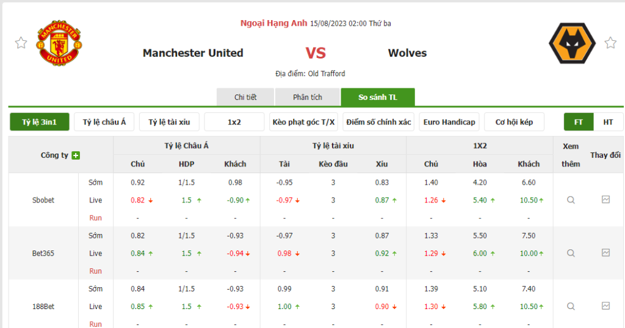This screenshot has width=625, height=328.
Task: Show Tỷ lệ châu Á odds
Action: tap(104, 122)
